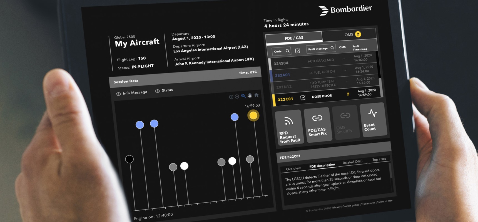Open the Trademarks footer link
478x222 pixels.
coord(368,203)
